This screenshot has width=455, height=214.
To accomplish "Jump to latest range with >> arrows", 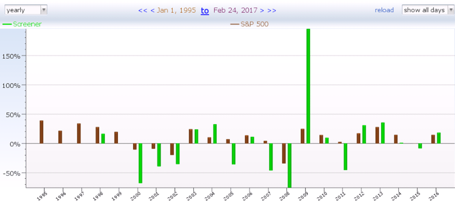I will pos(272,11).
